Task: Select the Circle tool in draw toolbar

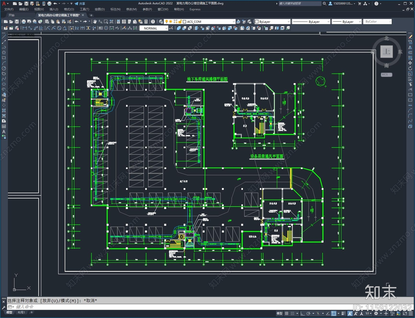Action: pos(4,68)
